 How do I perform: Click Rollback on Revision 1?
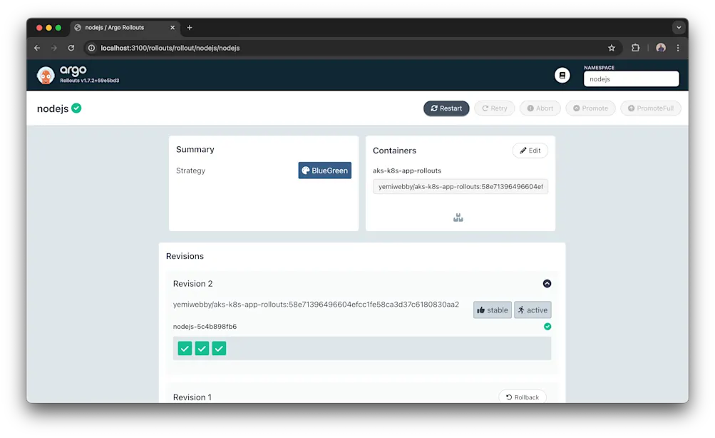[523, 397]
